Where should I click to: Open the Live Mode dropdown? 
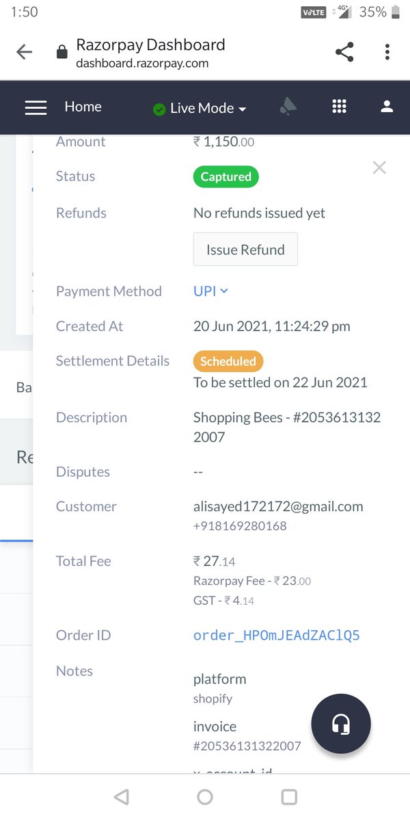[x=200, y=108]
